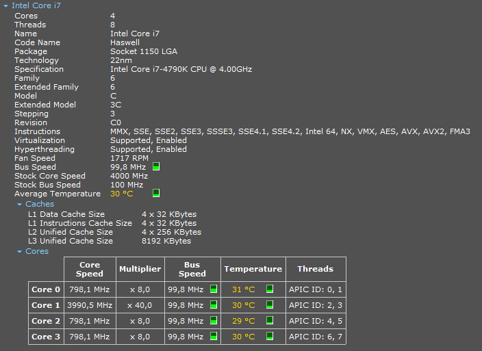Collapse the Cores section

20,252
